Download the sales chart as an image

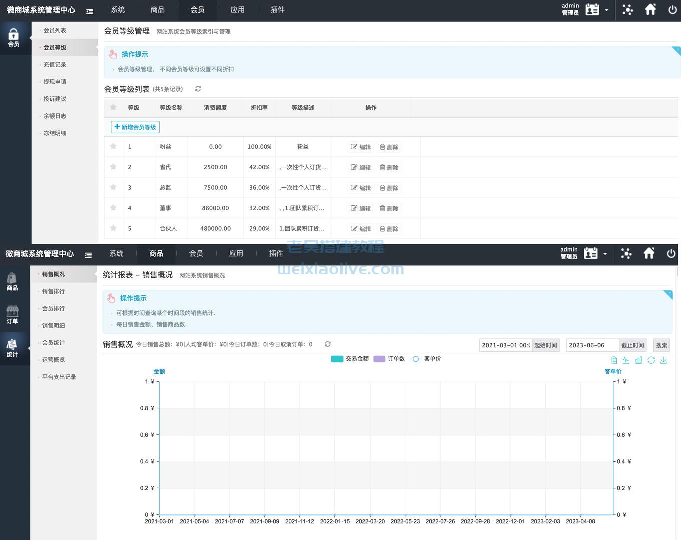click(663, 360)
